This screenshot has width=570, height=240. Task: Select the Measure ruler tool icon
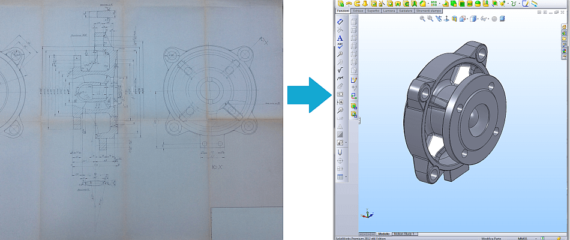(535, 4)
